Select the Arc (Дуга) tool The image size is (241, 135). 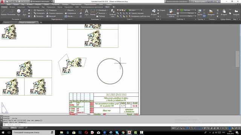(x=24, y=12)
